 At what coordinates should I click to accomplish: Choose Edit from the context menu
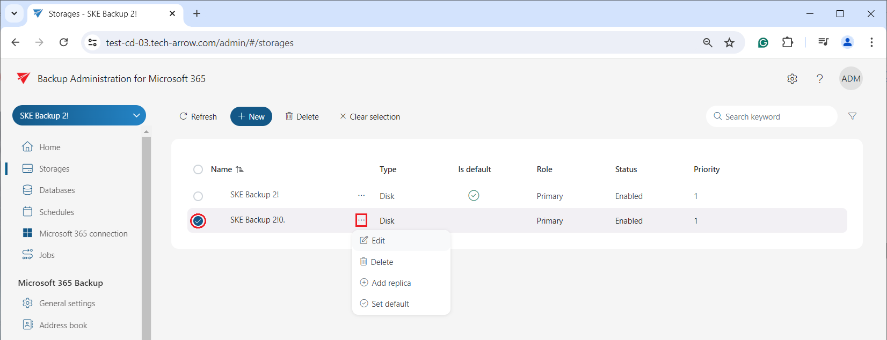click(379, 241)
